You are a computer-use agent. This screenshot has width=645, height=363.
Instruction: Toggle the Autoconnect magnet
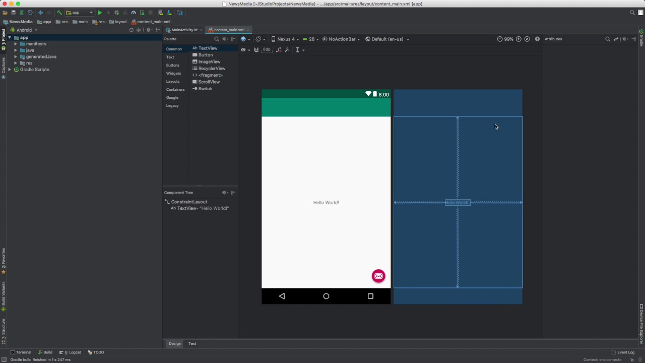(x=256, y=50)
